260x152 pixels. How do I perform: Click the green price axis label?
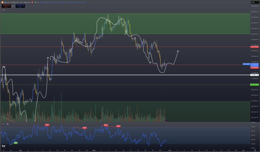(255, 85)
